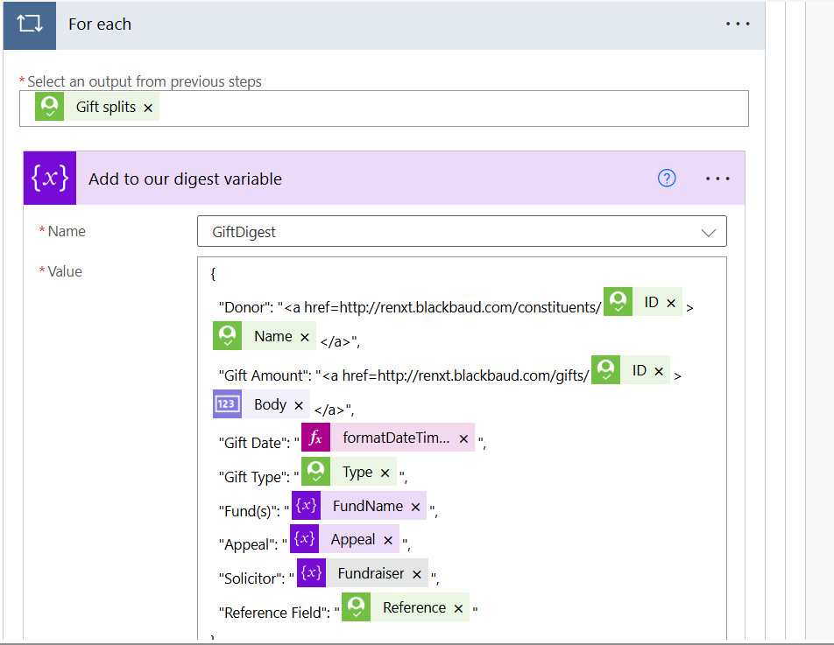Image resolution: width=834 pixels, height=645 pixels.
Task: Click the Body token numeric icon
Action: (227, 403)
